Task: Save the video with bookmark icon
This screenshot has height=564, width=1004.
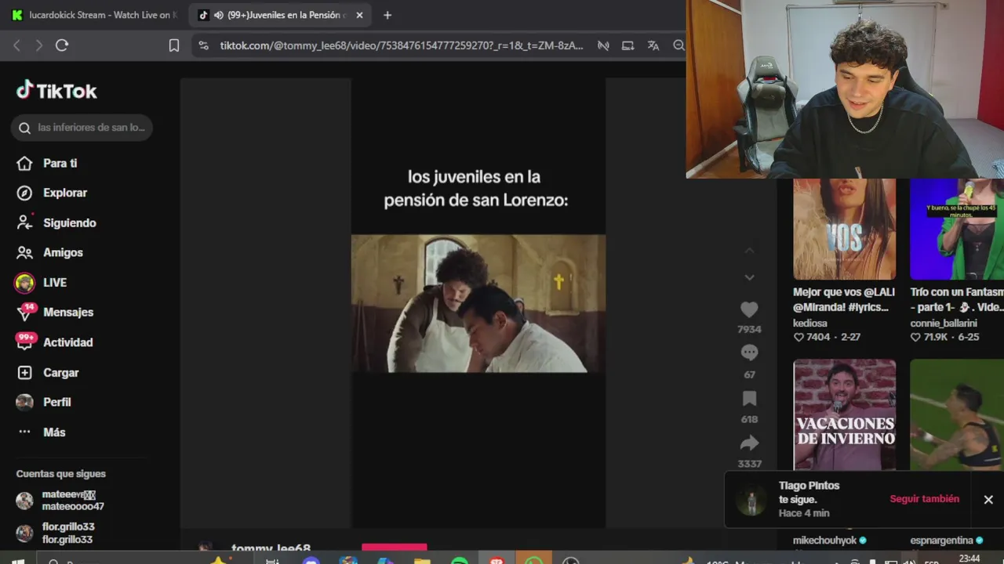Action: (x=749, y=398)
